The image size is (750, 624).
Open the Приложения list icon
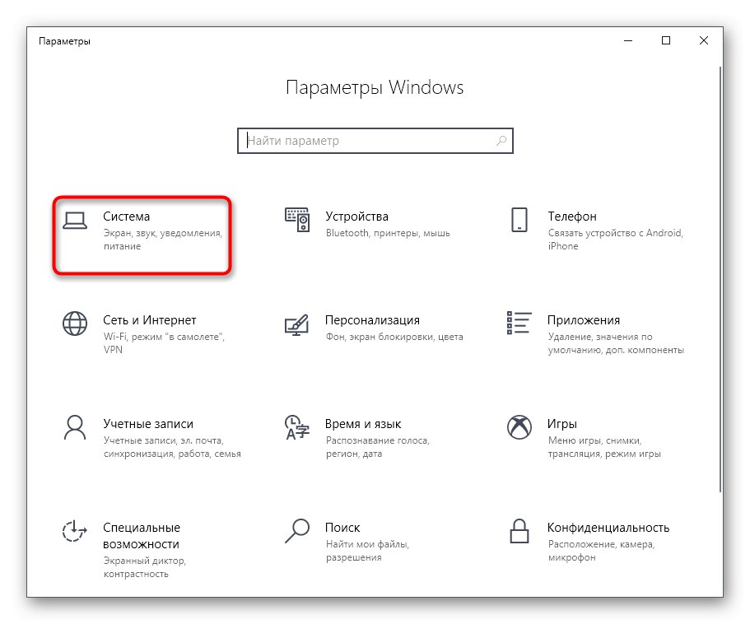click(519, 323)
